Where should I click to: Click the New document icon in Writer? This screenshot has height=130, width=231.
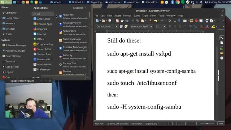click(x=97, y=21)
